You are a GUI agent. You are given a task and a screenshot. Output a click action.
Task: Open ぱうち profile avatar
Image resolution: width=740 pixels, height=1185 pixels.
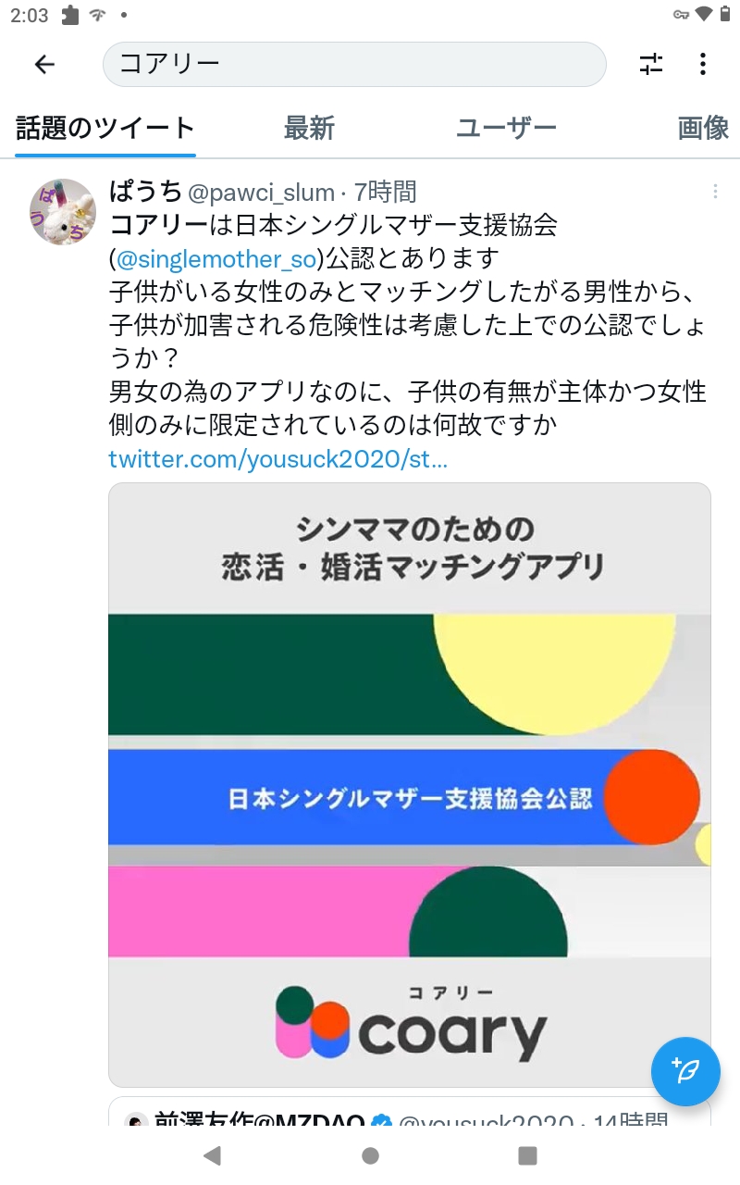coord(63,212)
